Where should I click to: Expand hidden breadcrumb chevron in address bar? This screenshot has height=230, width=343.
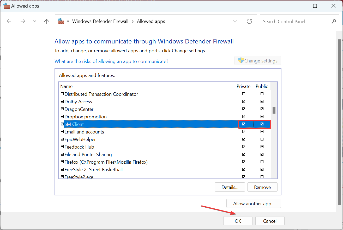68,21
